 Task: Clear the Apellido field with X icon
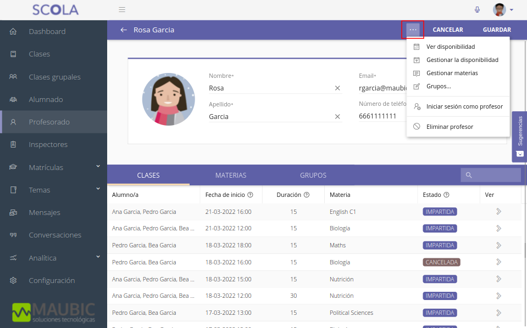pos(337,117)
